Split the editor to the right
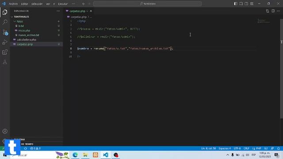283x159 pixels. pyautogui.click(x=273, y=11)
